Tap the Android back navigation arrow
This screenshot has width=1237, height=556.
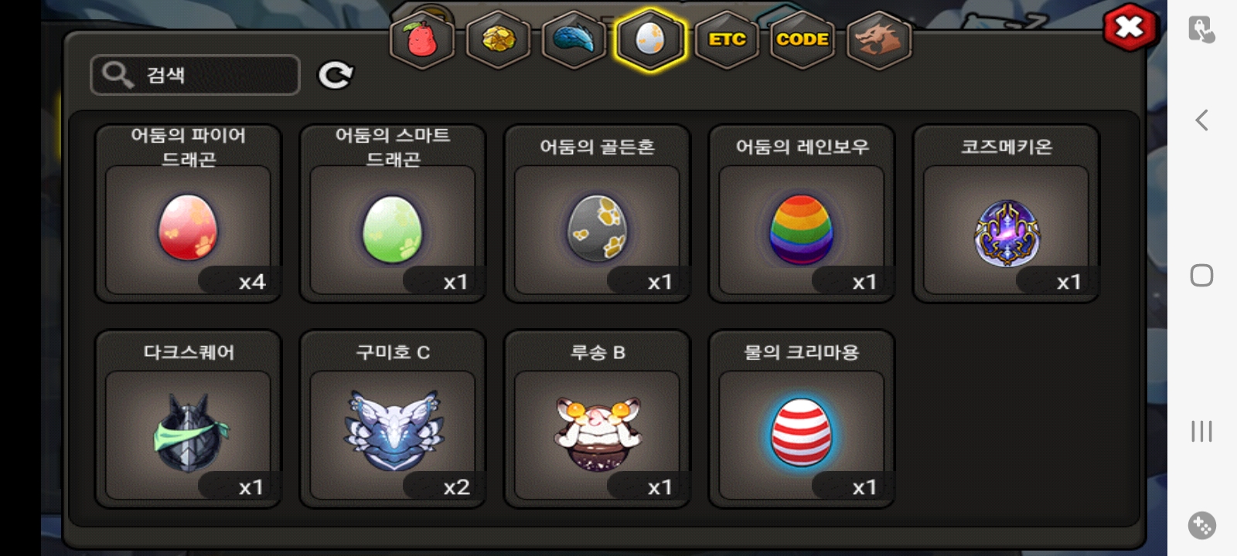1201,120
